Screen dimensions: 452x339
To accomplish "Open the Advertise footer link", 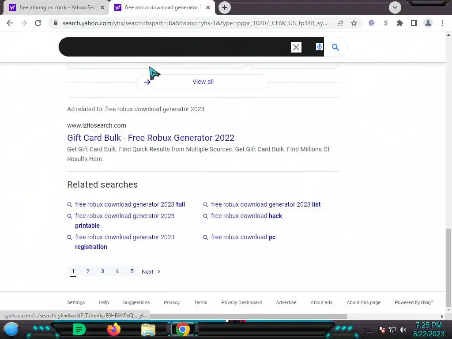I will click(x=286, y=302).
